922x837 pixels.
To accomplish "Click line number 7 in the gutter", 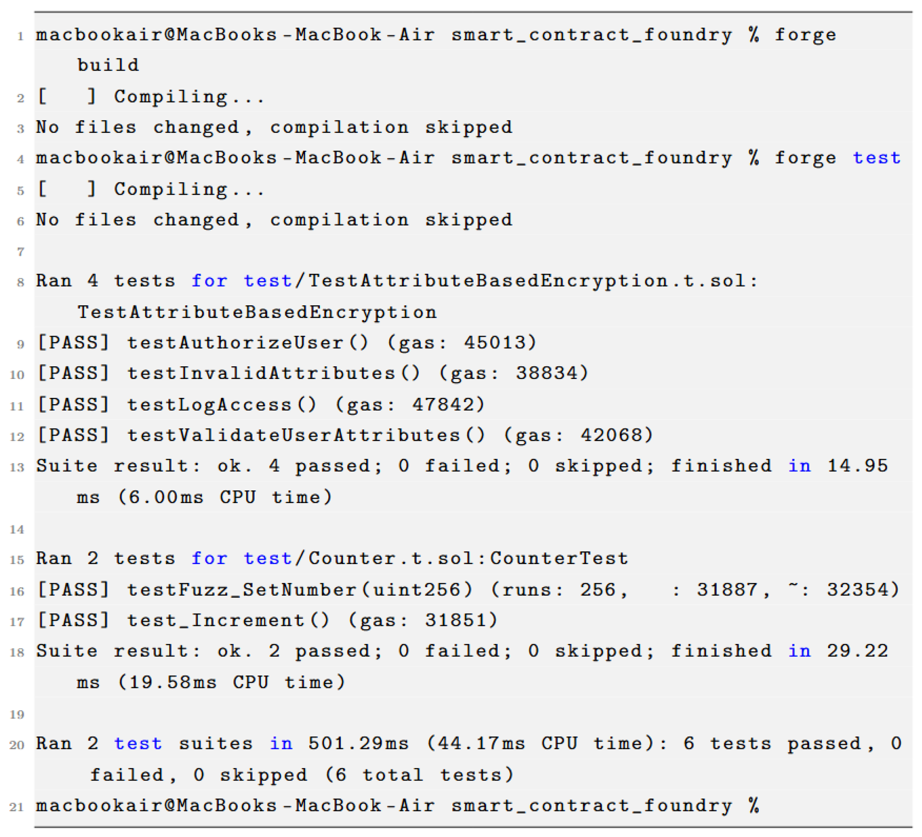I will tap(21, 252).
